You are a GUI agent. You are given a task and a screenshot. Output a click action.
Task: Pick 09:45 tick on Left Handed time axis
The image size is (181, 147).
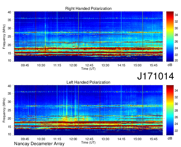(25, 139)
